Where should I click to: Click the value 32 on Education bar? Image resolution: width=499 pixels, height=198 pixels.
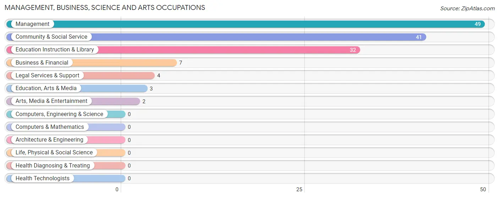(x=353, y=50)
